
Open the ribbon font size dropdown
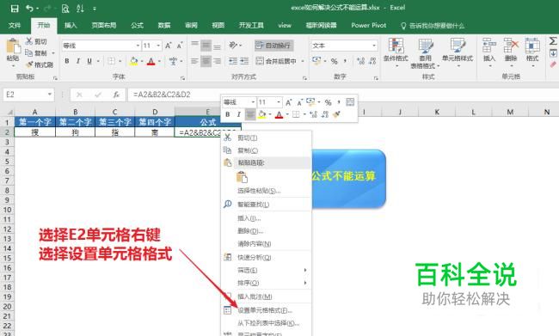(x=158, y=46)
